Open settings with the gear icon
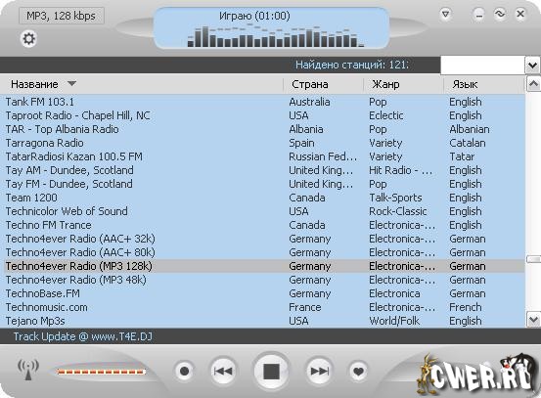541x398 pixels. click(28, 38)
